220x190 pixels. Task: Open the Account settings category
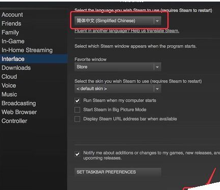pos(12,15)
